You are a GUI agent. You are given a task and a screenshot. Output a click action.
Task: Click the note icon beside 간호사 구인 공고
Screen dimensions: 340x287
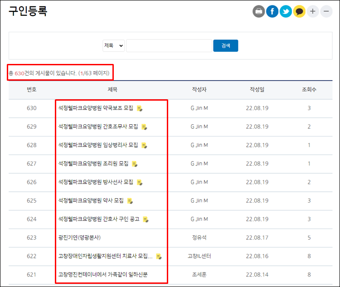146,219
